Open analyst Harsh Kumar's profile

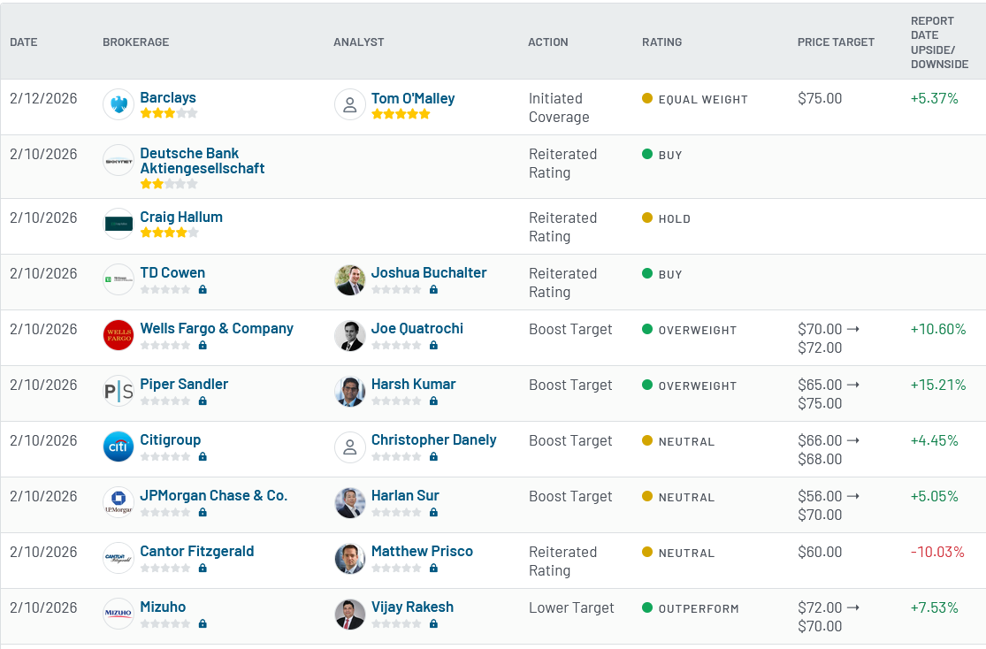(413, 384)
